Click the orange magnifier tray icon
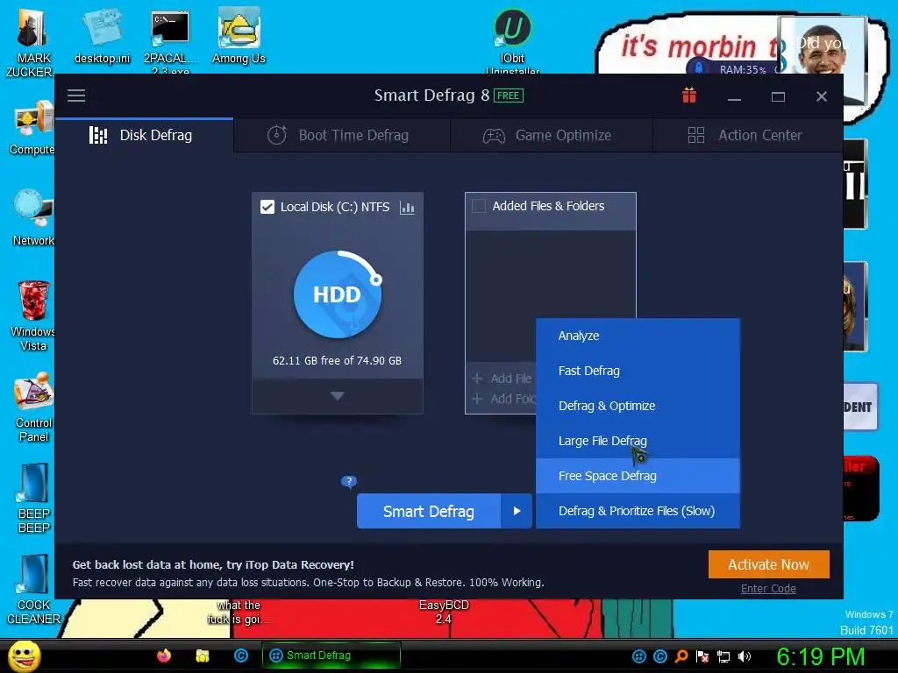 pos(681,656)
